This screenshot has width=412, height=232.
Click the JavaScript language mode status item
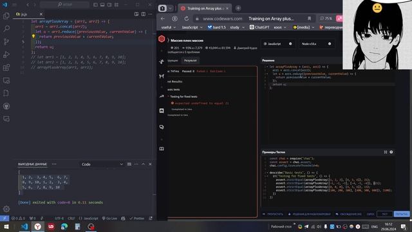89,218
